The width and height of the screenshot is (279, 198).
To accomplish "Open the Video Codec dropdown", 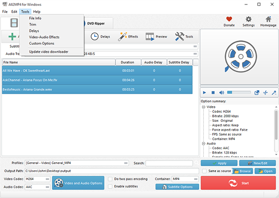I will 37,179.
